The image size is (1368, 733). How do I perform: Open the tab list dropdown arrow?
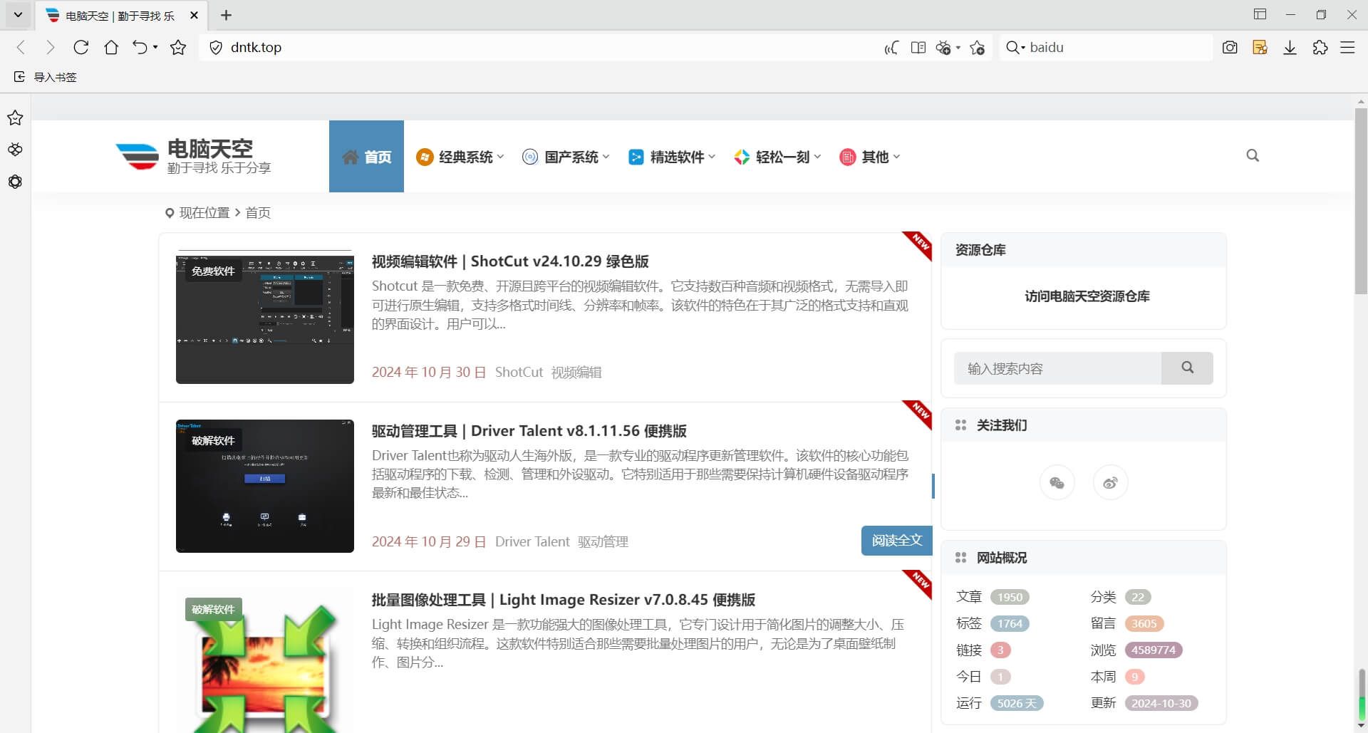coord(18,14)
